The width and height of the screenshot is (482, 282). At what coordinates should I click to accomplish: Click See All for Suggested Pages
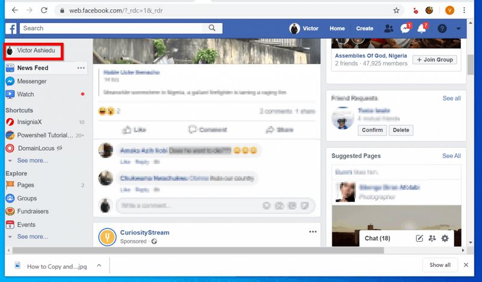[451, 156]
